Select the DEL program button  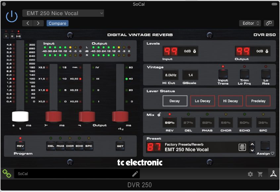point(51,146)
